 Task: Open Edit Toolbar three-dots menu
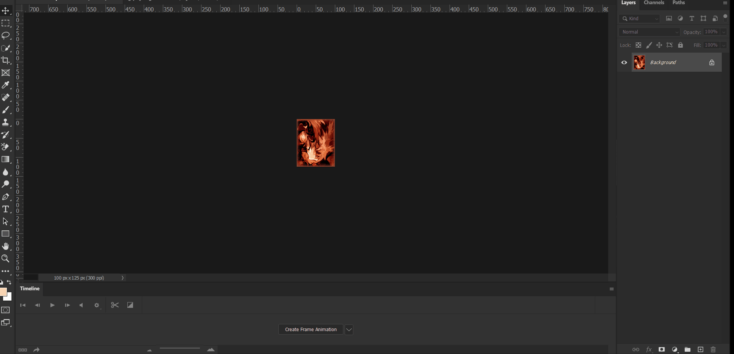click(x=5, y=271)
